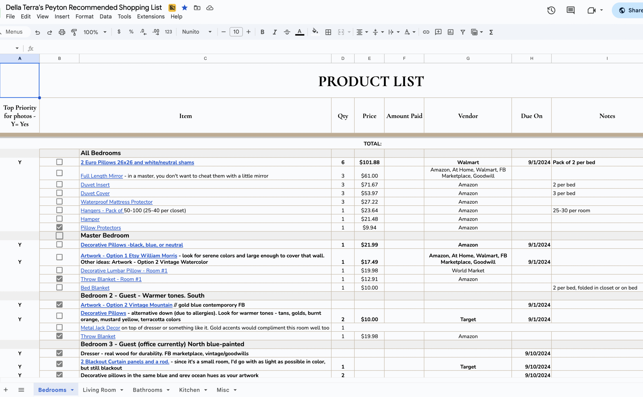Open the Duvet Cover product link

click(x=95, y=193)
